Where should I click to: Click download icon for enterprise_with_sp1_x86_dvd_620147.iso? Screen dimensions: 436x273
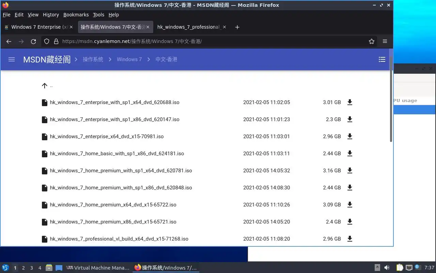tap(349, 119)
